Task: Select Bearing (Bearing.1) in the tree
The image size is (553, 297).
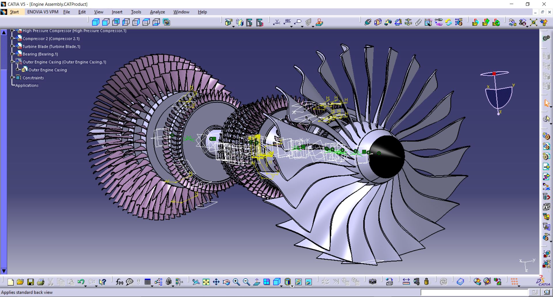Action: tap(40, 54)
